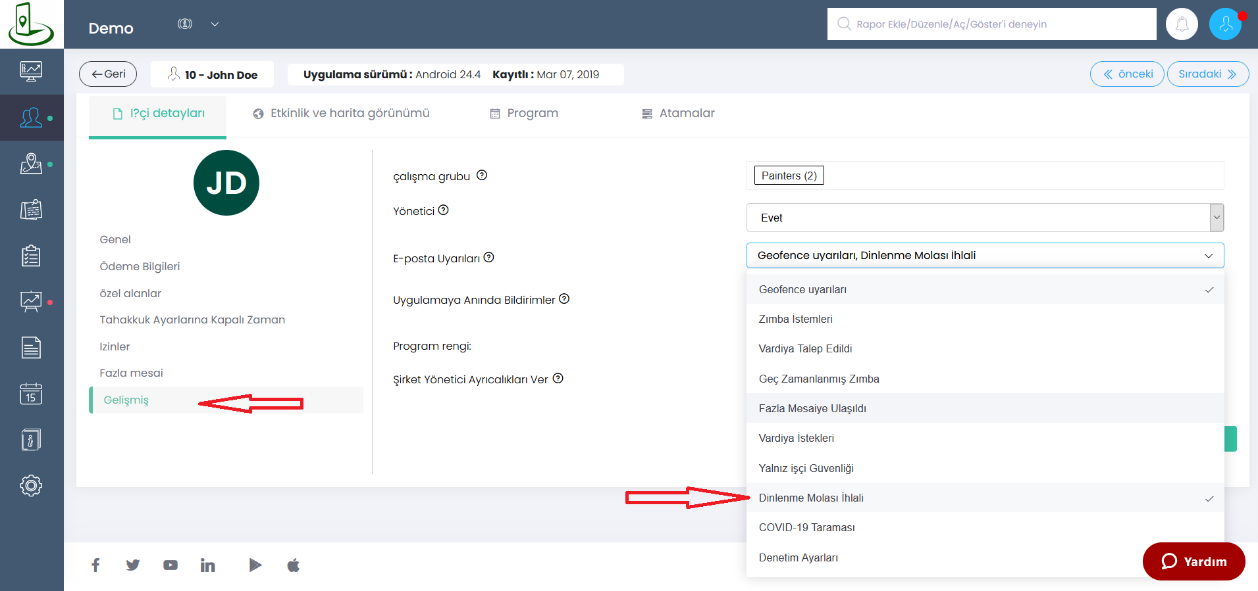The image size is (1258, 591).
Task: Open the dashboard monitor icon in sidebar
Action: click(x=31, y=70)
